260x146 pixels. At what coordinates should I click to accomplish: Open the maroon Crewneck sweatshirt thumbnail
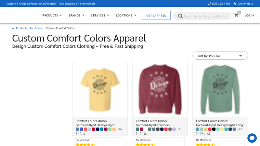160,90
